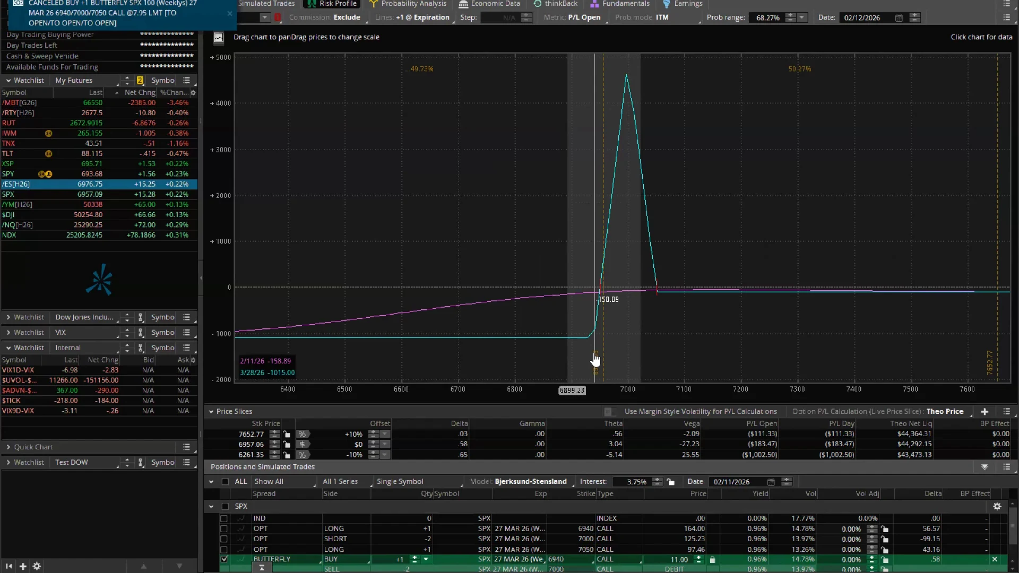Open the Price Slices list menu icon
This screenshot has height=573, width=1019.
pyautogui.click(x=1006, y=412)
